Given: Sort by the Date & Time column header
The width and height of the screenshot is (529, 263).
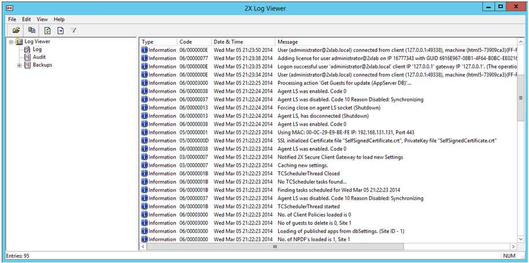Looking at the screenshot, I should click(x=243, y=42).
